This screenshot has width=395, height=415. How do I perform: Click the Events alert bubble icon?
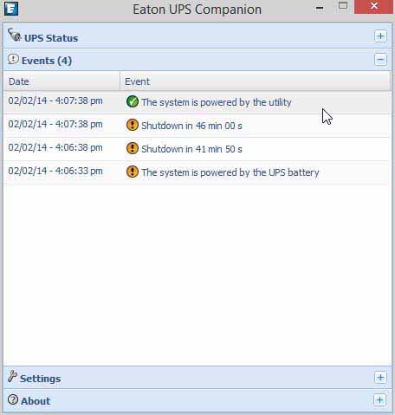point(13,59)
